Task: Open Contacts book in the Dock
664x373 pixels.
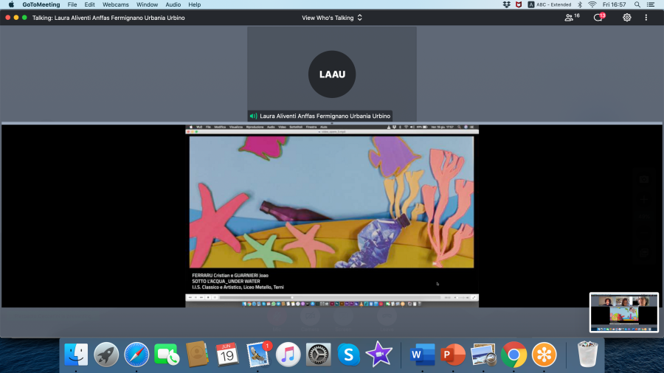Action: coord(197,355)
